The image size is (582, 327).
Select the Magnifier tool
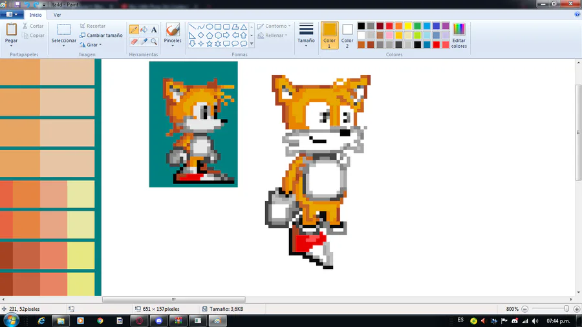(x=154, y=41)
